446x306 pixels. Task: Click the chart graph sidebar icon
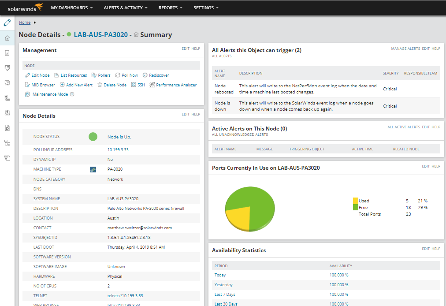[x=7, y=98]
